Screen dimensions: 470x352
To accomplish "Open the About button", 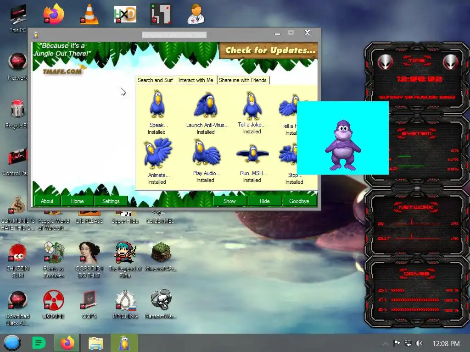I will tap(47, 201).
